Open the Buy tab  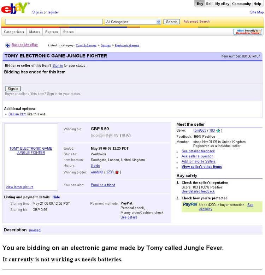coord(200,4)
